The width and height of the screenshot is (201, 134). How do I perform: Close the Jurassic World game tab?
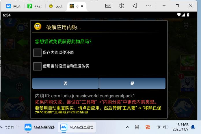pos(82,6)
